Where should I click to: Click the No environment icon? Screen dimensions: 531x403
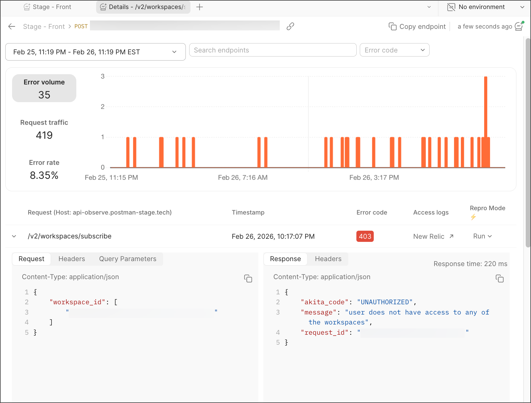coord(451,7)
